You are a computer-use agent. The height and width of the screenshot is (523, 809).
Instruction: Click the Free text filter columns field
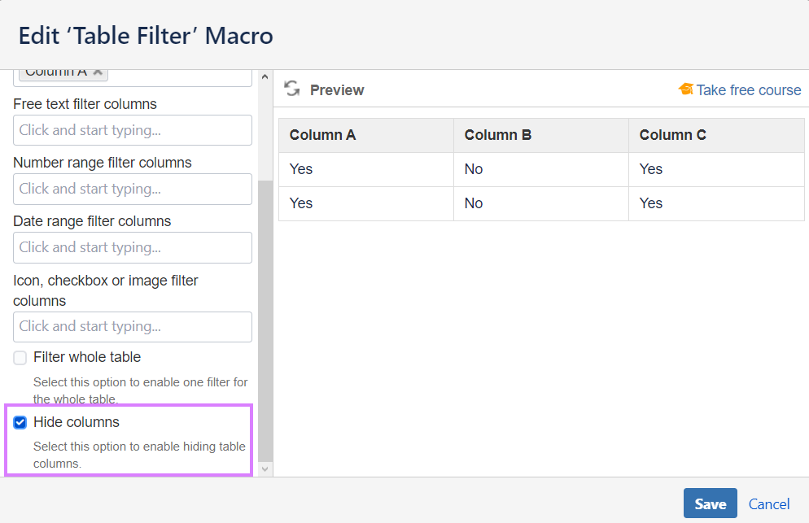pos(133,130)
